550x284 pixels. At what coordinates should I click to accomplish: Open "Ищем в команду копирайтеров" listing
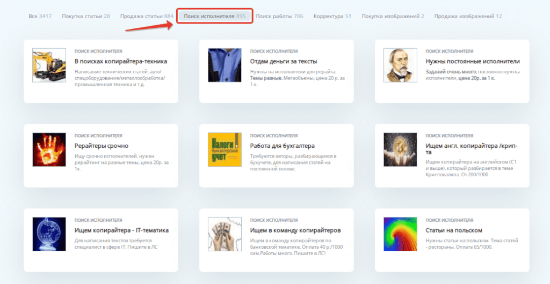click(295, 230)
